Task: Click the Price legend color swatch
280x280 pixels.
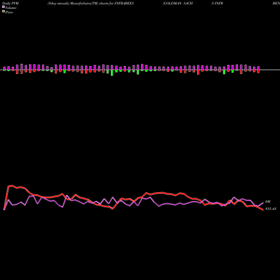Action: click(3, 12)
